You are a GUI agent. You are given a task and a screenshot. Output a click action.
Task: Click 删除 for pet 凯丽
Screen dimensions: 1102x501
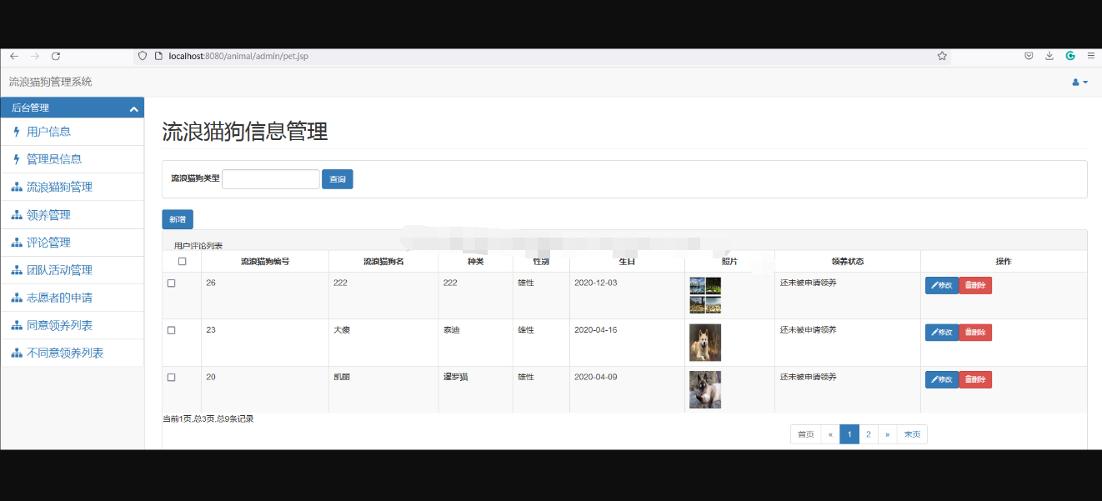click(975, 379)
